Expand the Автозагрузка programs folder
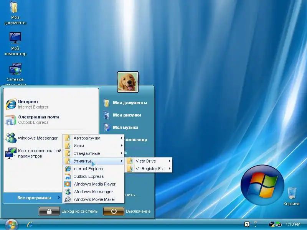This screenshot has height=230, width=307. point(93,138)
